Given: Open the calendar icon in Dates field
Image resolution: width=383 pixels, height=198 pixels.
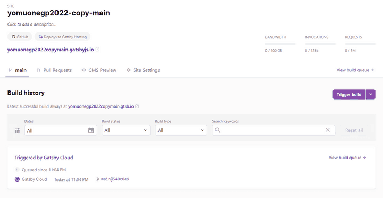Looking at the screenshot, I should 91,130.
